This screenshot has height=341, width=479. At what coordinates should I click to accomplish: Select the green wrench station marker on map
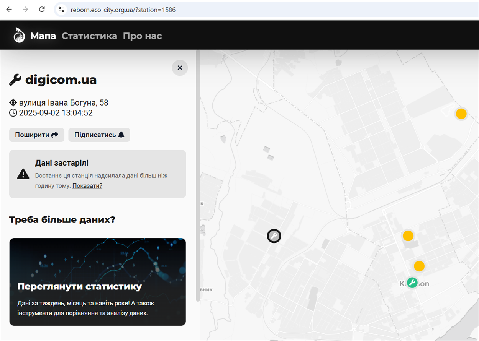pyautogui.click(x=412, y=283)
